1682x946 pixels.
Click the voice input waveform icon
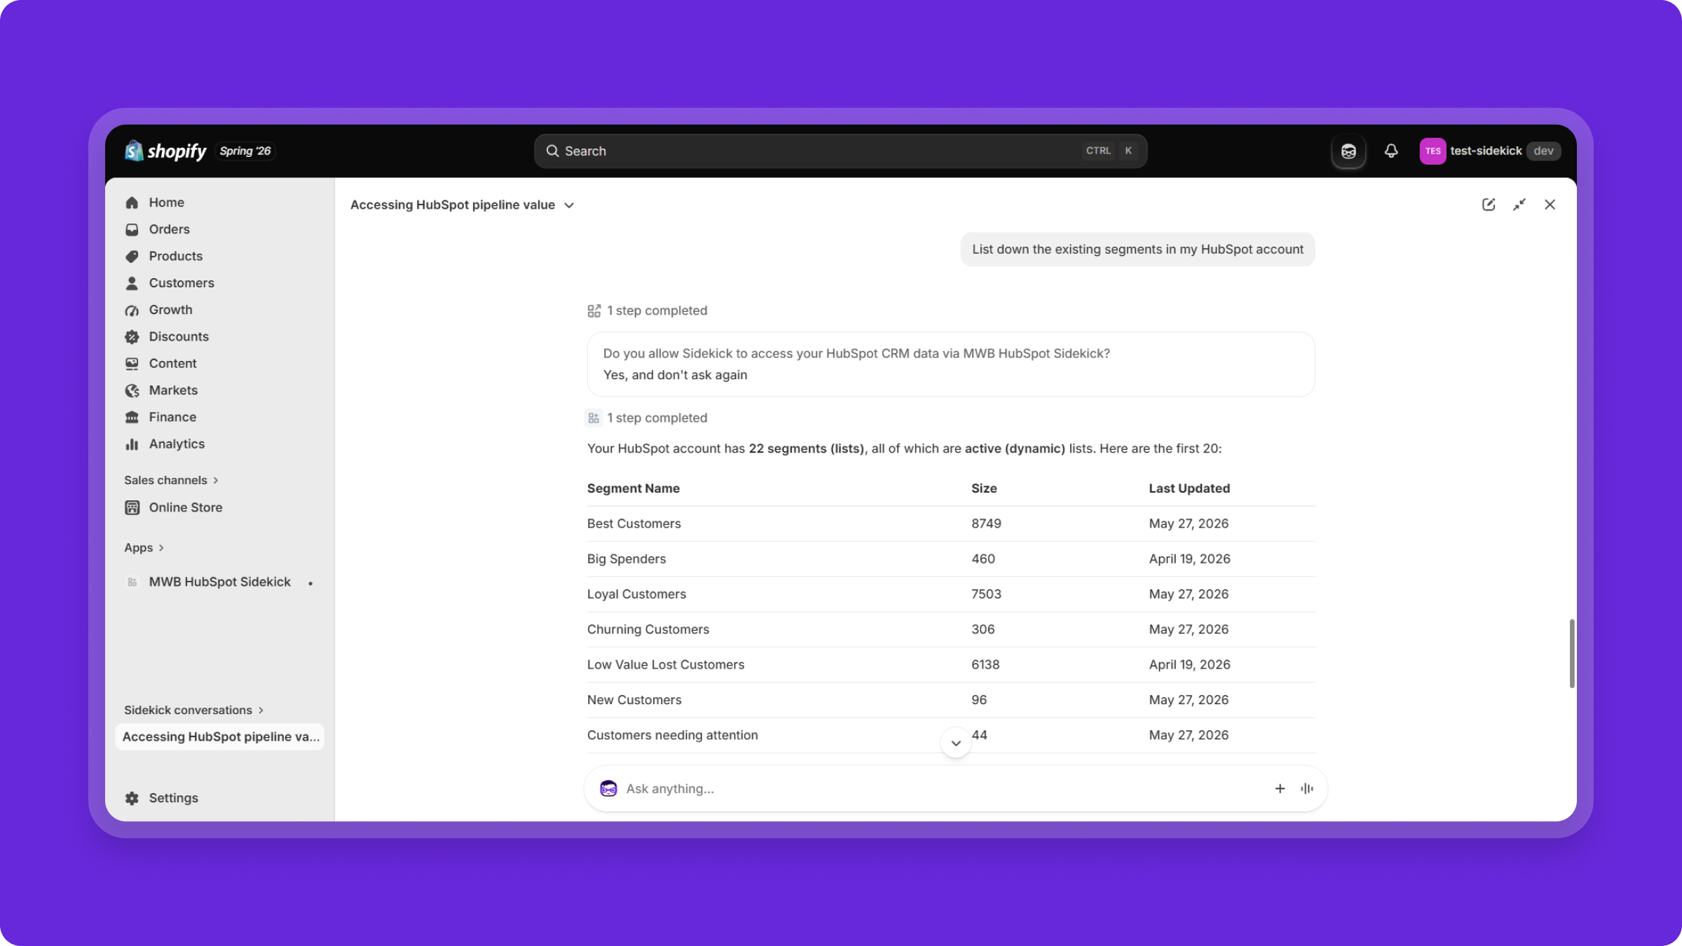point(1307,788)
